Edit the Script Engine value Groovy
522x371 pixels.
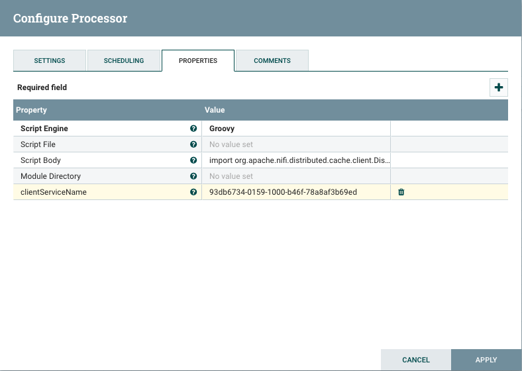tap(295, 129)
